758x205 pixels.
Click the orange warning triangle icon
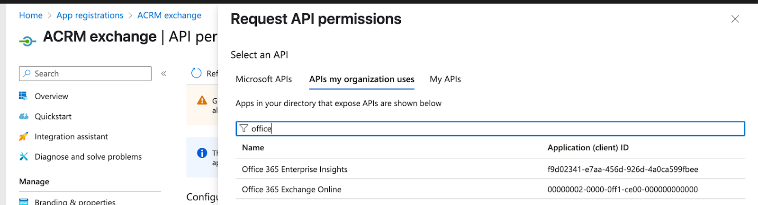pyautogui.click(x=202, y=100)
